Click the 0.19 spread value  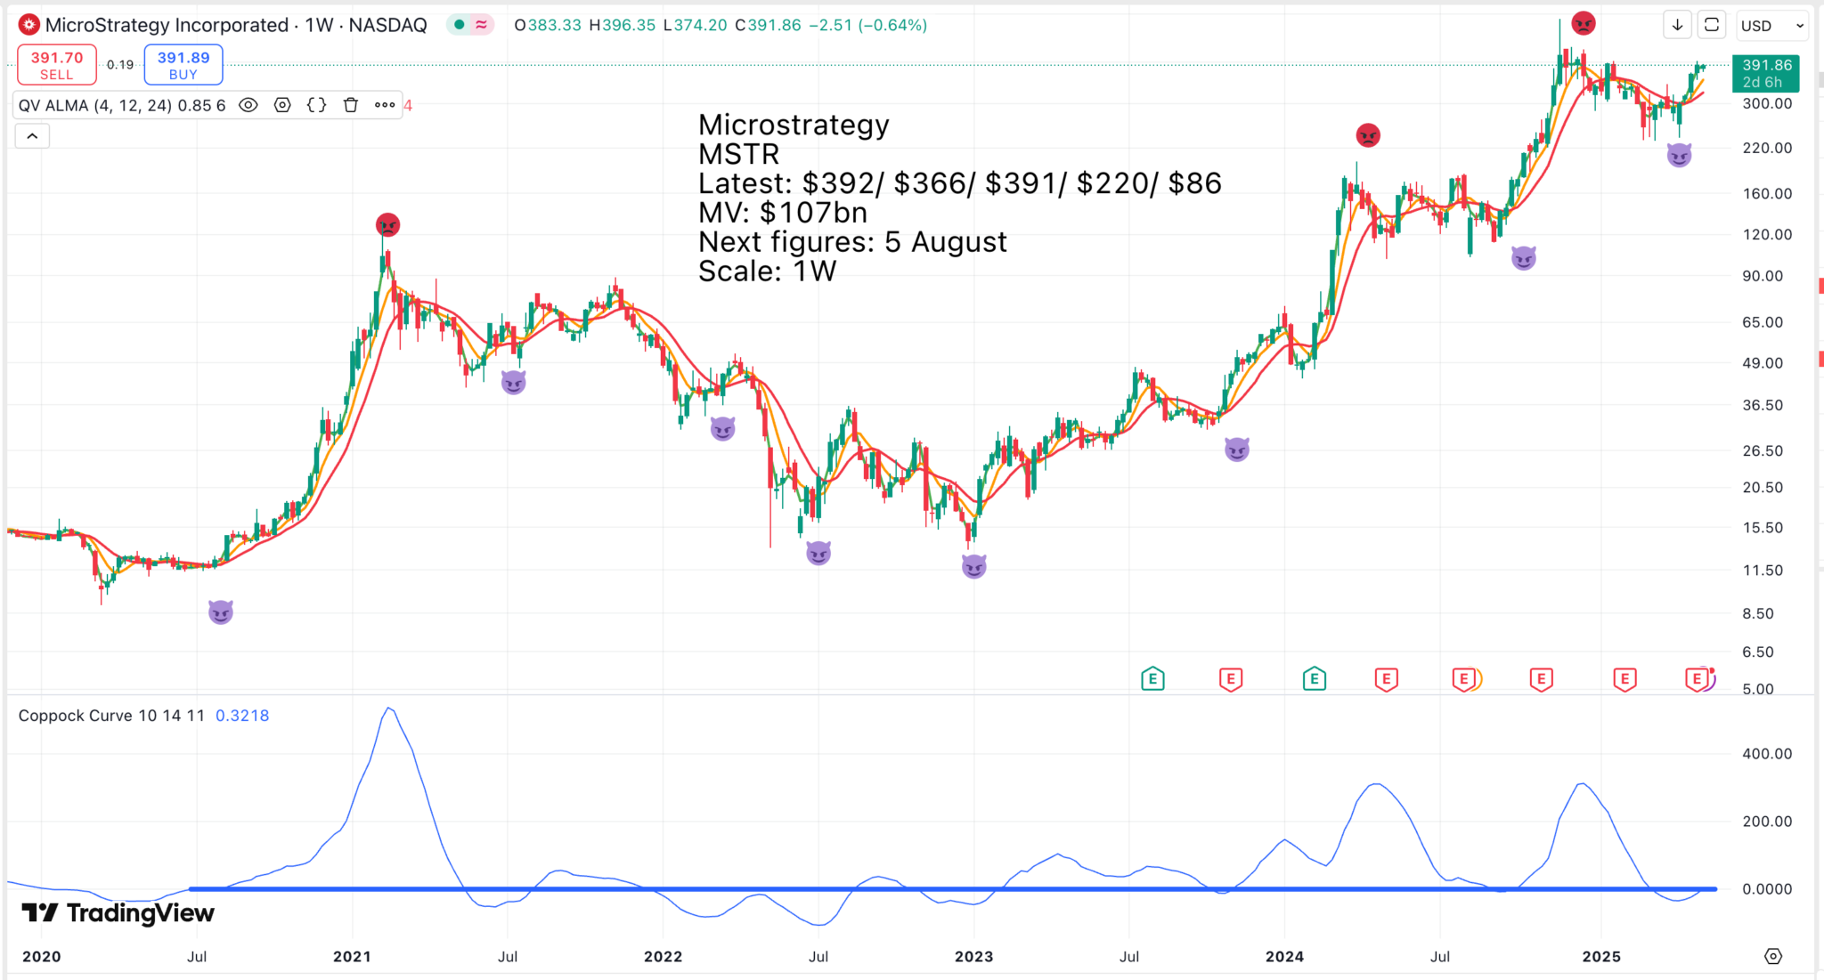(x=120, y=65)
